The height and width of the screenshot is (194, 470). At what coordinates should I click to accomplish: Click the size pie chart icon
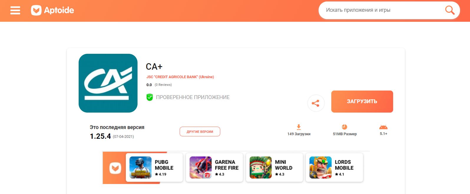345,127
